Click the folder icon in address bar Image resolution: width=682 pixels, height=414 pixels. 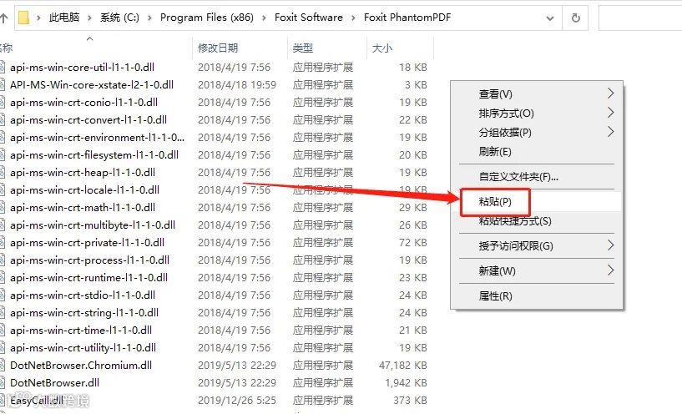tap(24, 18)
